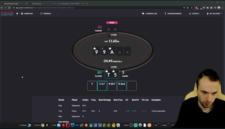Open the orange spiral taskbar icon

click(x=149, y=125)
